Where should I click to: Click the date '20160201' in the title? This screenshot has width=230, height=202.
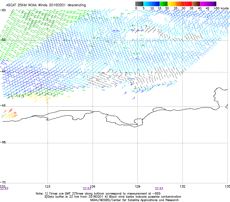coord(57,5)
